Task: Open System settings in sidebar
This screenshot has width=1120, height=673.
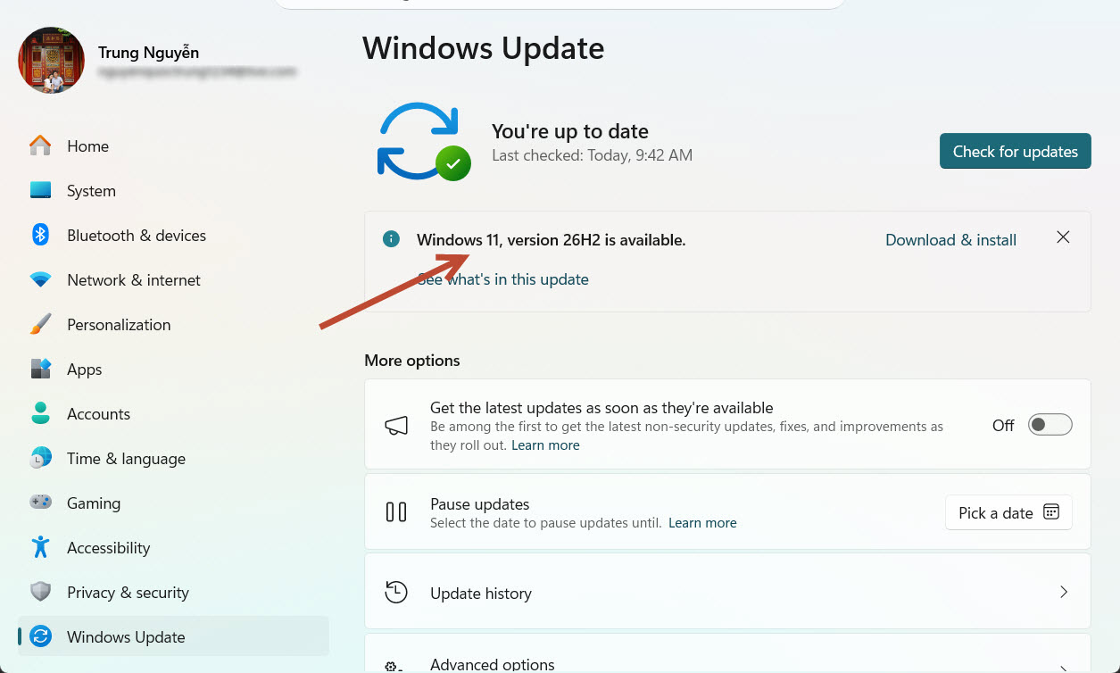Action: (x=173, y=190)
